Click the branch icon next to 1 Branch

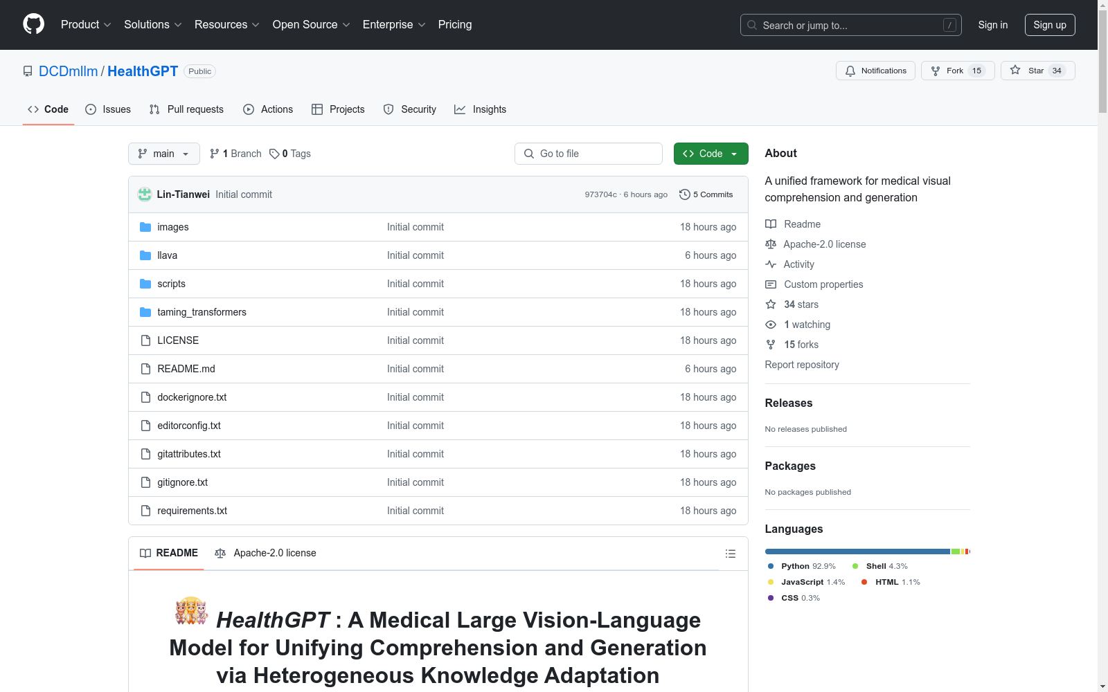pos(215,154)
